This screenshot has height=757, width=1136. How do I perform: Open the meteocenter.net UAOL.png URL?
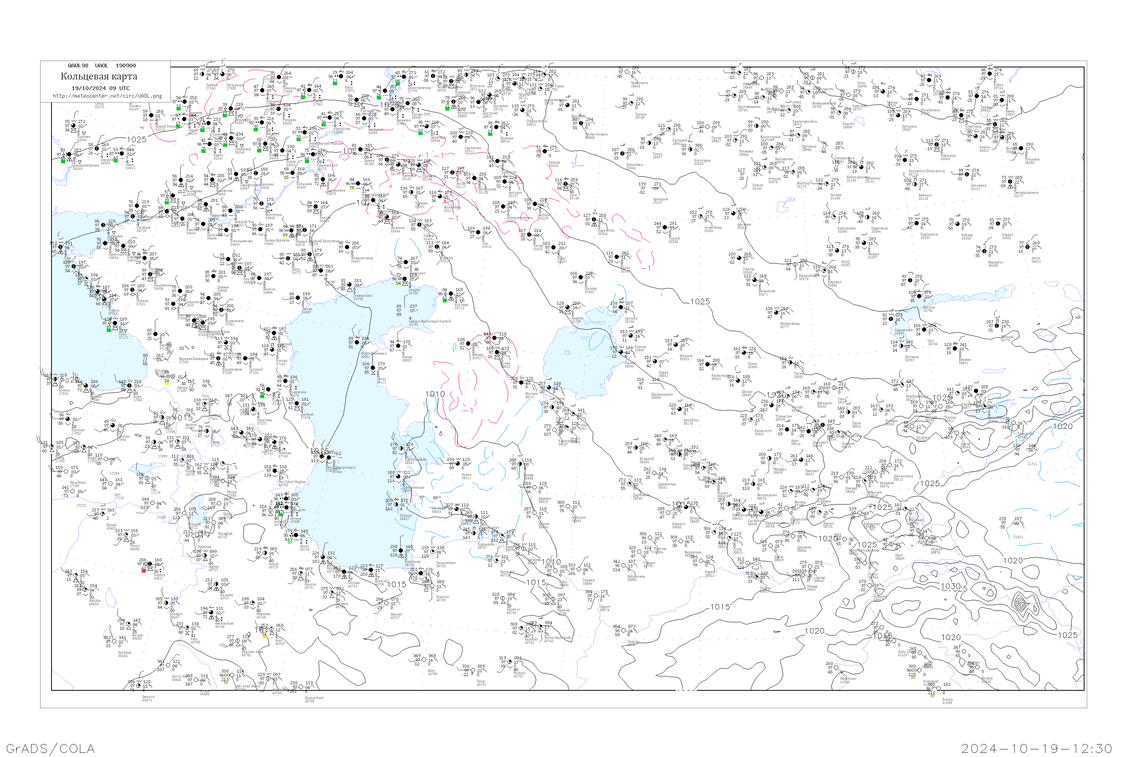pyautogui.click(x=107, y=96)
